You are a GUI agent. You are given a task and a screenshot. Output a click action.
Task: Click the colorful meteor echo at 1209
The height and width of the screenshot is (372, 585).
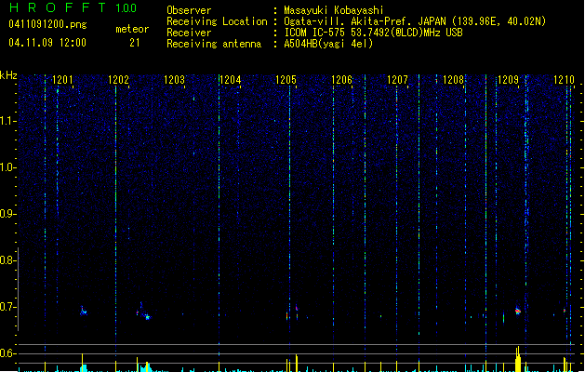[x=518, y=311]
